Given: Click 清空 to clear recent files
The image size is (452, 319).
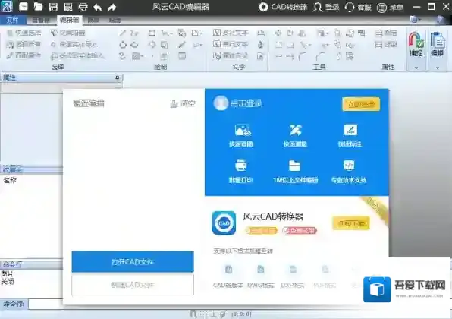Looking at the screenshot, I should click(183, 103).
